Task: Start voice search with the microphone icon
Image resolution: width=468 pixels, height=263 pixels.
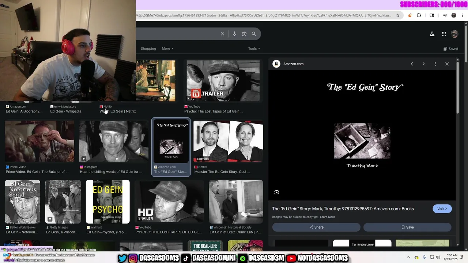Action: point(234,34)
